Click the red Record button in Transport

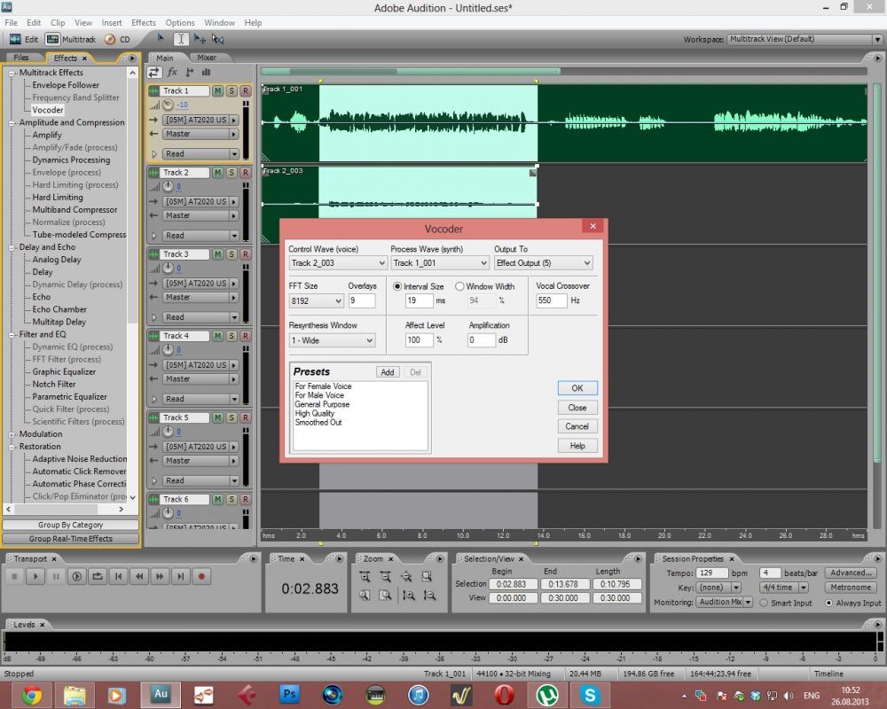201,577
